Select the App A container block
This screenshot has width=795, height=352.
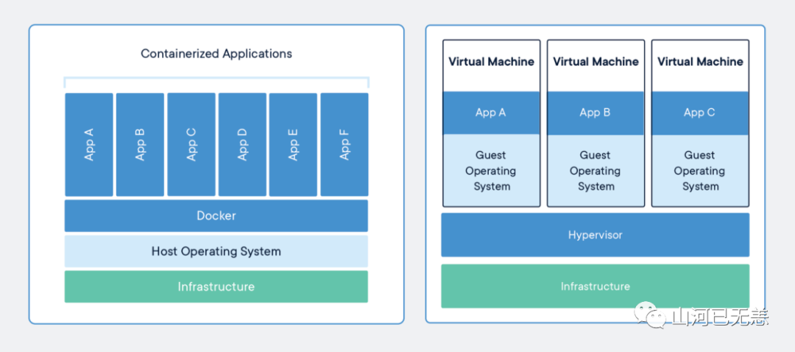click(x=89, y=144)
